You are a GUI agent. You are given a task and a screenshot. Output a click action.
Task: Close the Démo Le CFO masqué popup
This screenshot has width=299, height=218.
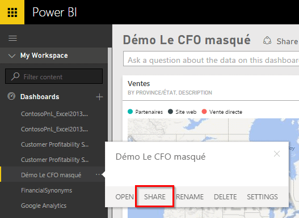point(277,153)
